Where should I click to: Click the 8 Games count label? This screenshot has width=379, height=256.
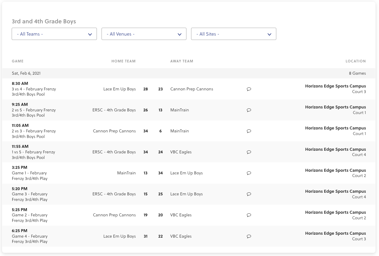357,73
